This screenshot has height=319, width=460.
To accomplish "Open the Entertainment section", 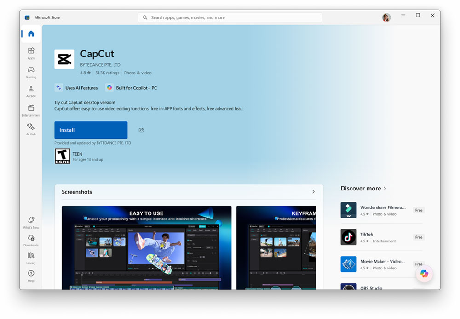I will coord(31,110).
